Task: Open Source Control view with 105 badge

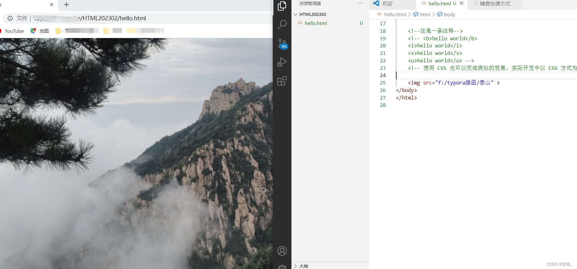Action: click(x=282, y=44)
